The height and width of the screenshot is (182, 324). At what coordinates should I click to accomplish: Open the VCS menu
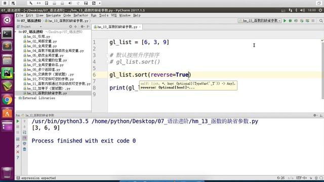(x=114, y=16)
